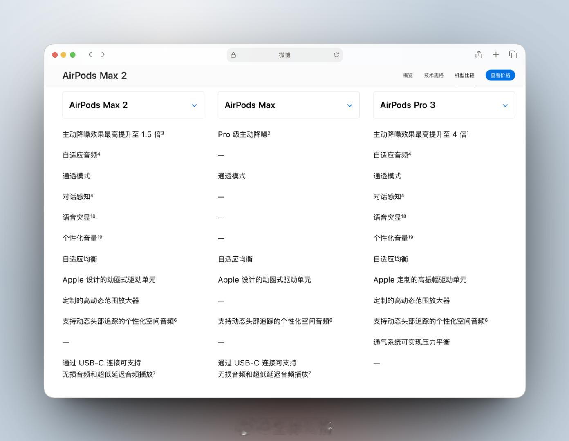Reload the 微博 page
Viewport: 569px width, 441px height.
[x=336, y=55]
